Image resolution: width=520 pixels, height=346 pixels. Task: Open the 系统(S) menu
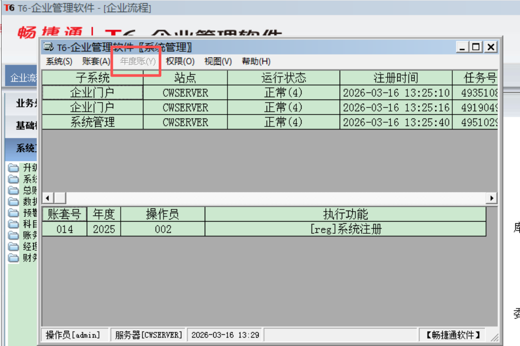[59, 61]
